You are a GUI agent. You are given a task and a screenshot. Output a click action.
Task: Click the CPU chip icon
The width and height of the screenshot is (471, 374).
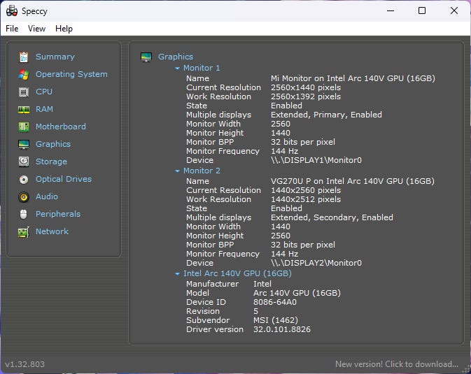[x=24, y=92]
